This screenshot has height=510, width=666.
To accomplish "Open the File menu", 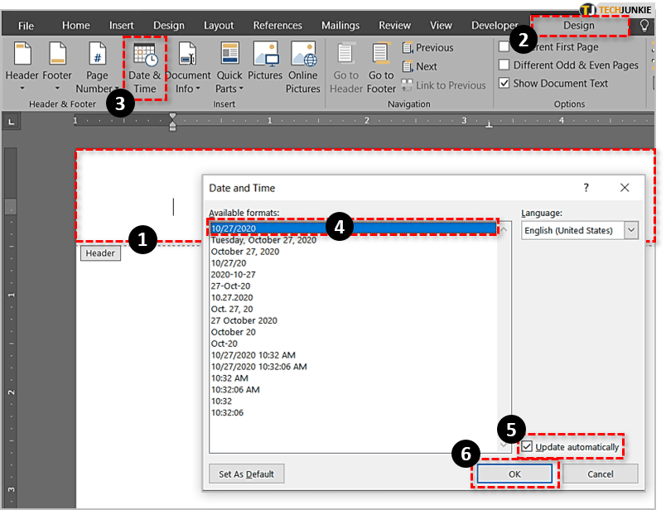I will [26, 26].
